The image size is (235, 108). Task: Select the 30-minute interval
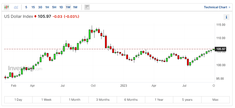(40, 7)
